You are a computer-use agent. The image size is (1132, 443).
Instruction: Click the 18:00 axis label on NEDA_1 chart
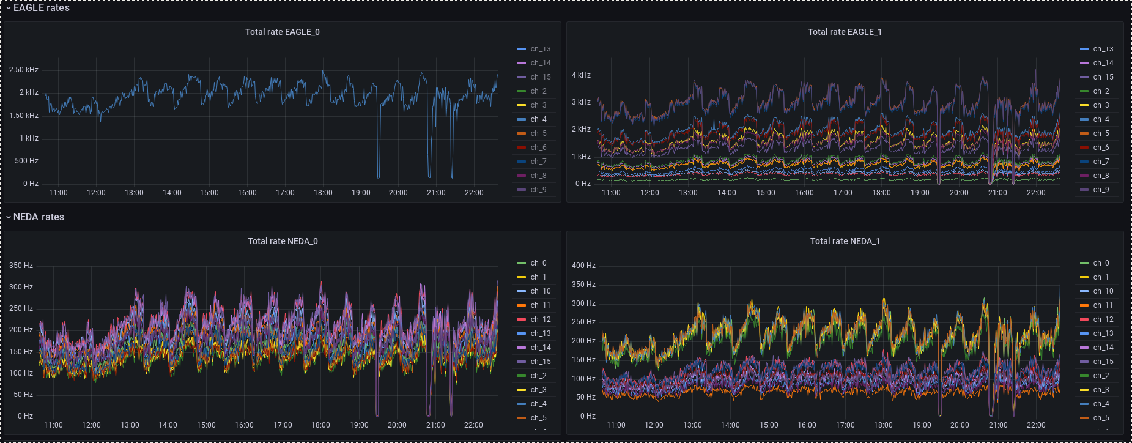[x=882, y=425]
